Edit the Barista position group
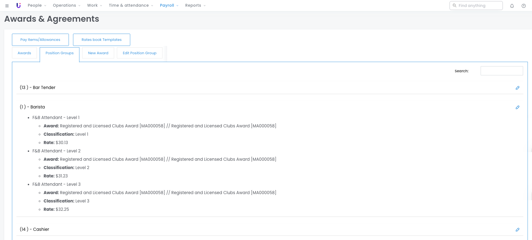This screenshot has height=240, width=532. tap(517, 107)
